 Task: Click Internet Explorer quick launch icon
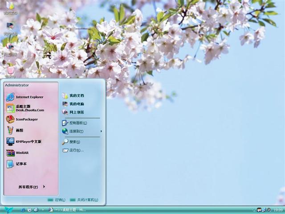point(23,210)
